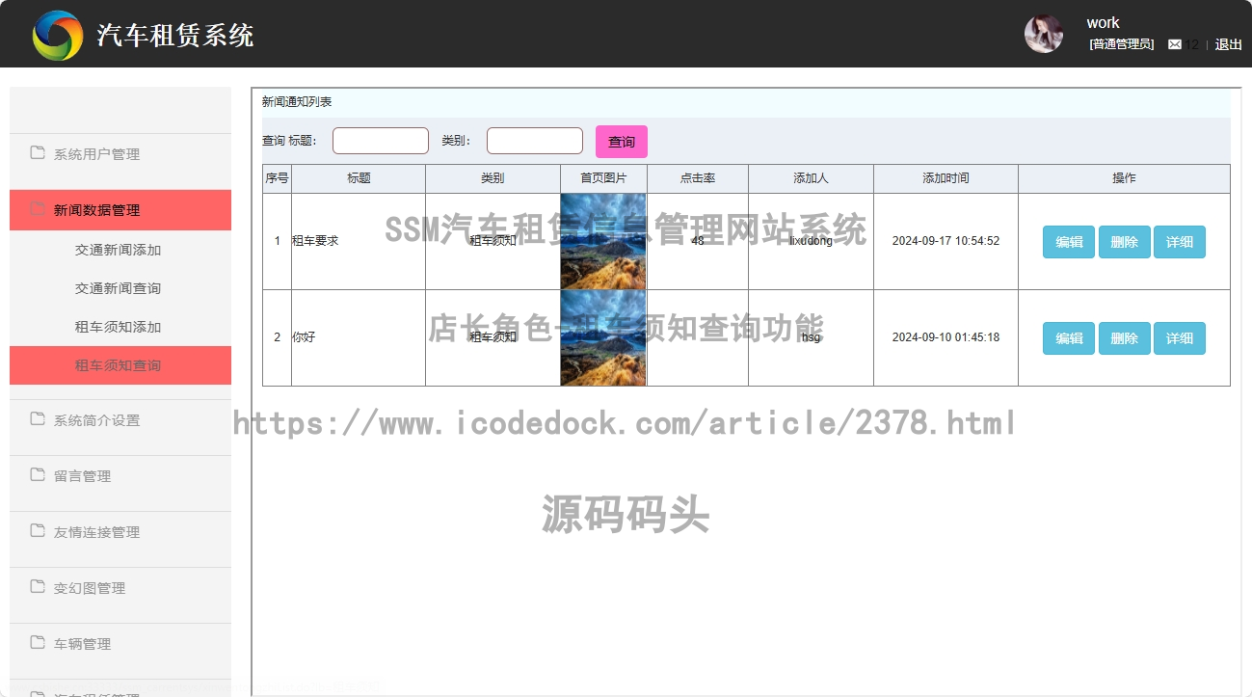
Task: Click the work username text
Action: click(1103, 23)
